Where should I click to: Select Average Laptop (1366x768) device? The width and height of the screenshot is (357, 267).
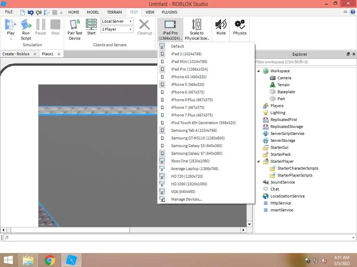[206, 169]
